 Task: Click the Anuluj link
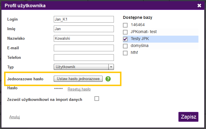click(x=14, y=117)
